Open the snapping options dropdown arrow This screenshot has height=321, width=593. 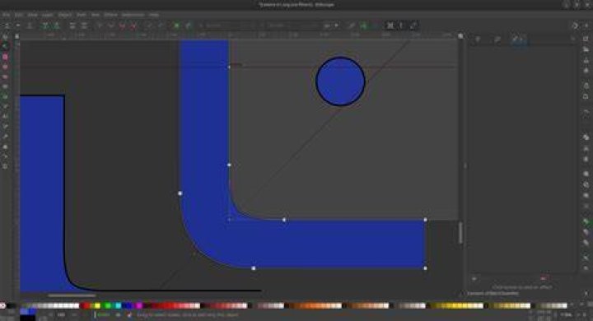point(586,26)
